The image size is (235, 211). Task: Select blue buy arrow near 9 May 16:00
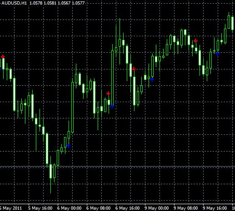[x=217, y=54]
